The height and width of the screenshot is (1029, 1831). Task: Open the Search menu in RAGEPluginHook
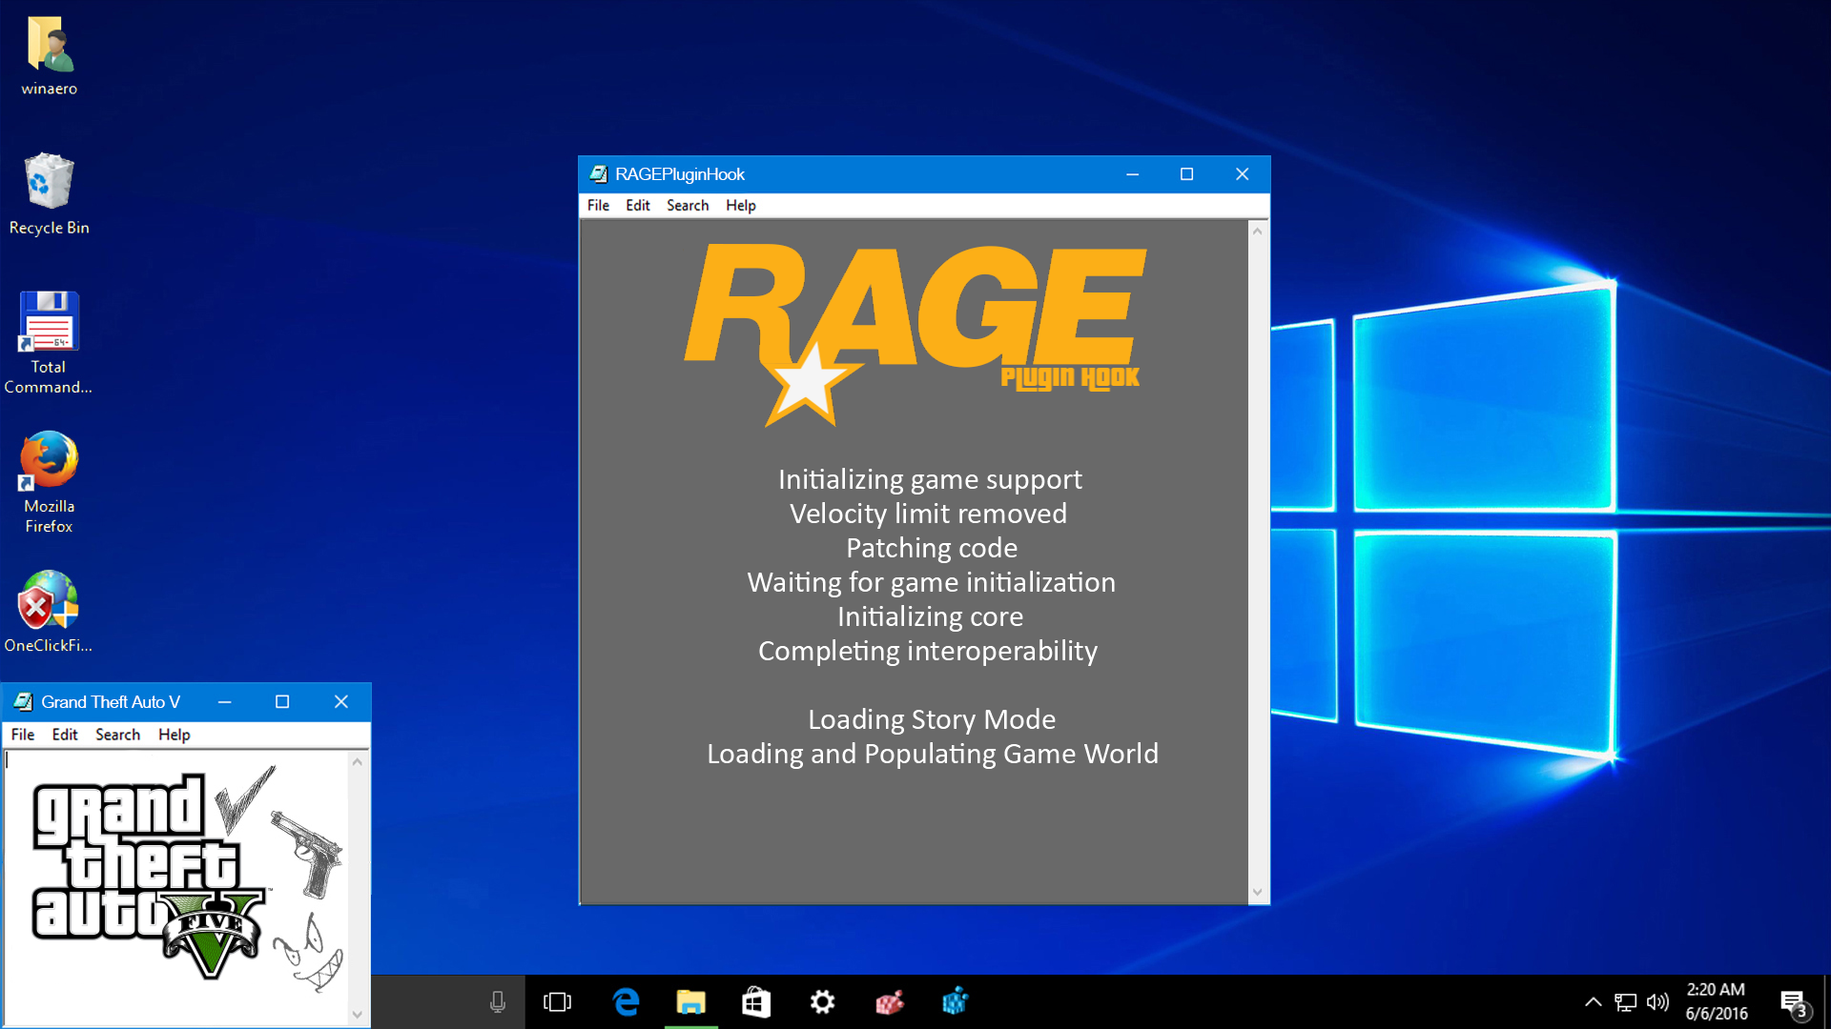[x=687, y=206]
